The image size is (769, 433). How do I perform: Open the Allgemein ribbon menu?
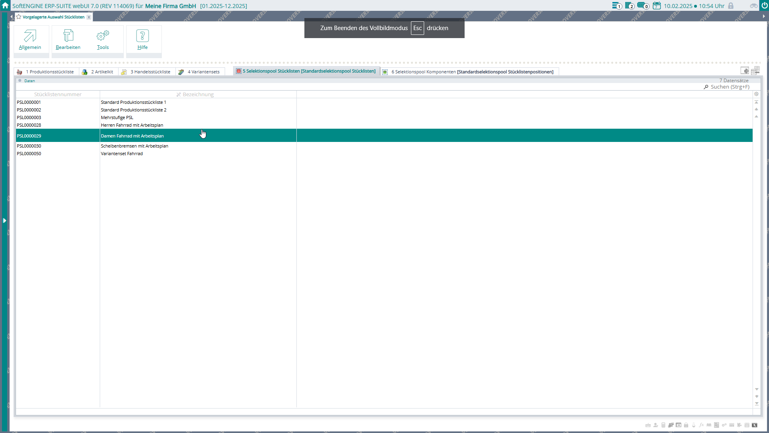click(x=30, y=40)
